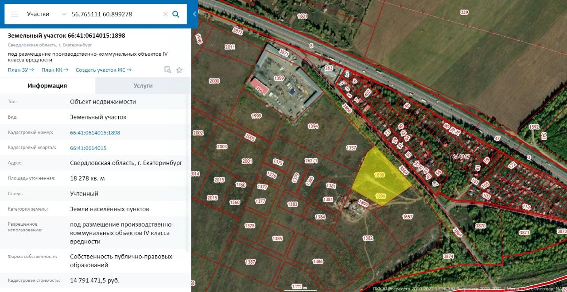Click the find-on-map icon beside the star
This screenshot has height=292, width=567.
tap(167, 70)
